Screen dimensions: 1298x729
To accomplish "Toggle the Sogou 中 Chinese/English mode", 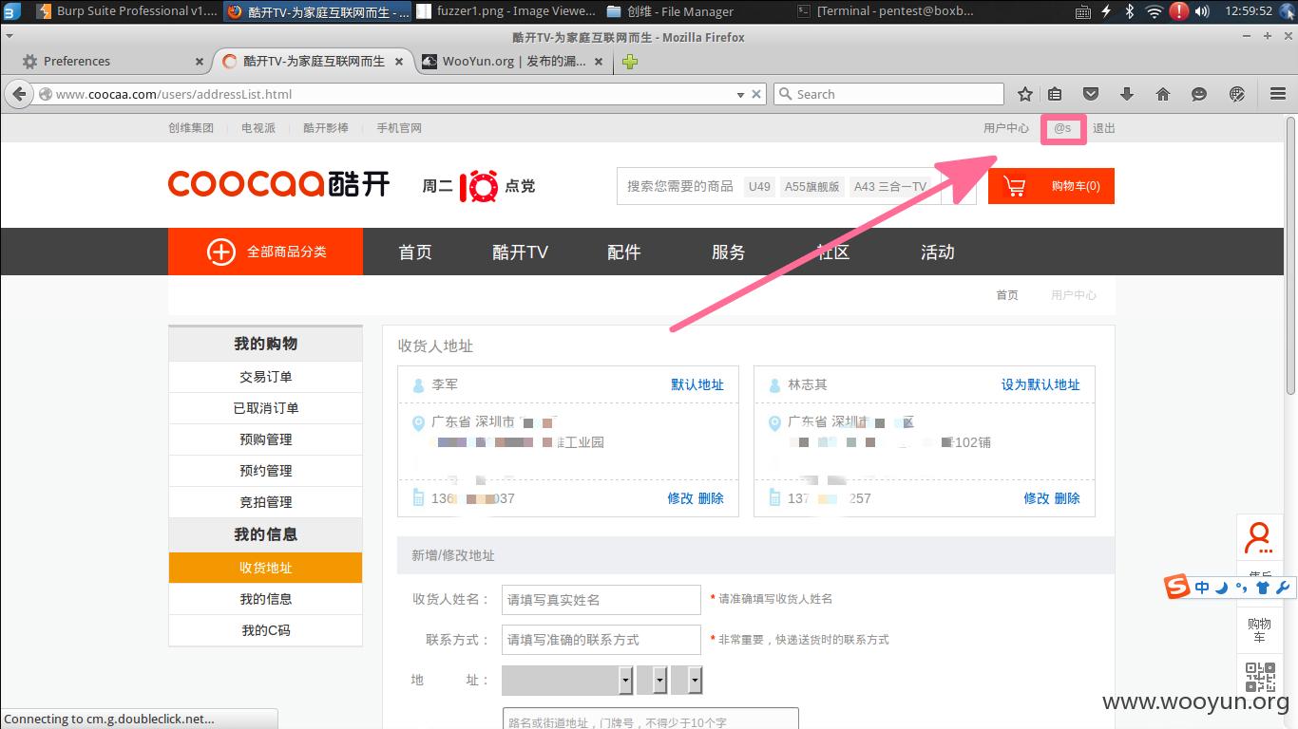I will (x=1202, y=588).
